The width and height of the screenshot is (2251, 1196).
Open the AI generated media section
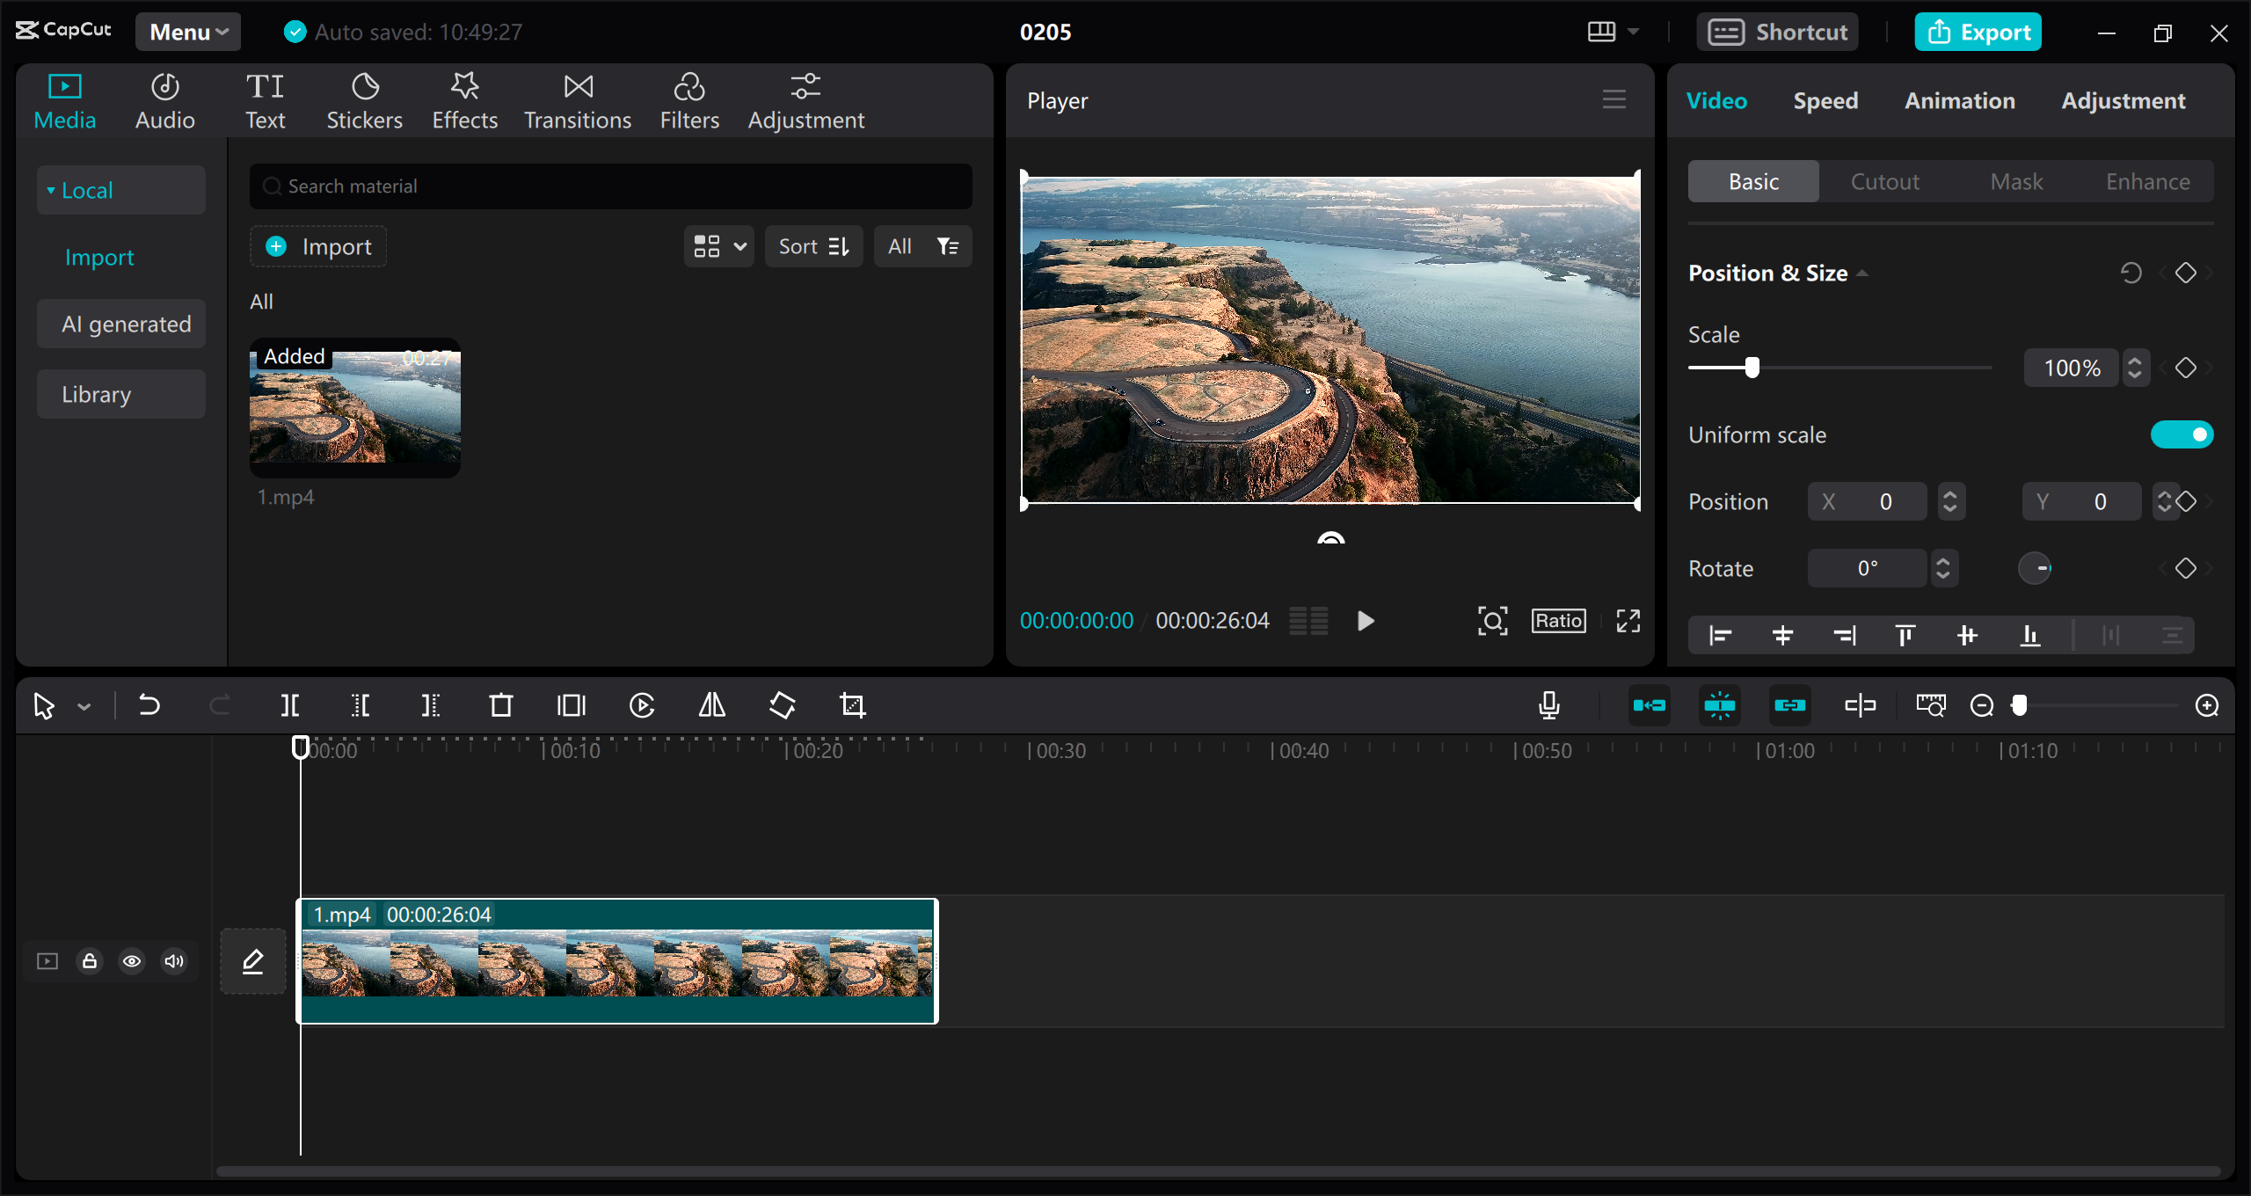tap(120, 323)
